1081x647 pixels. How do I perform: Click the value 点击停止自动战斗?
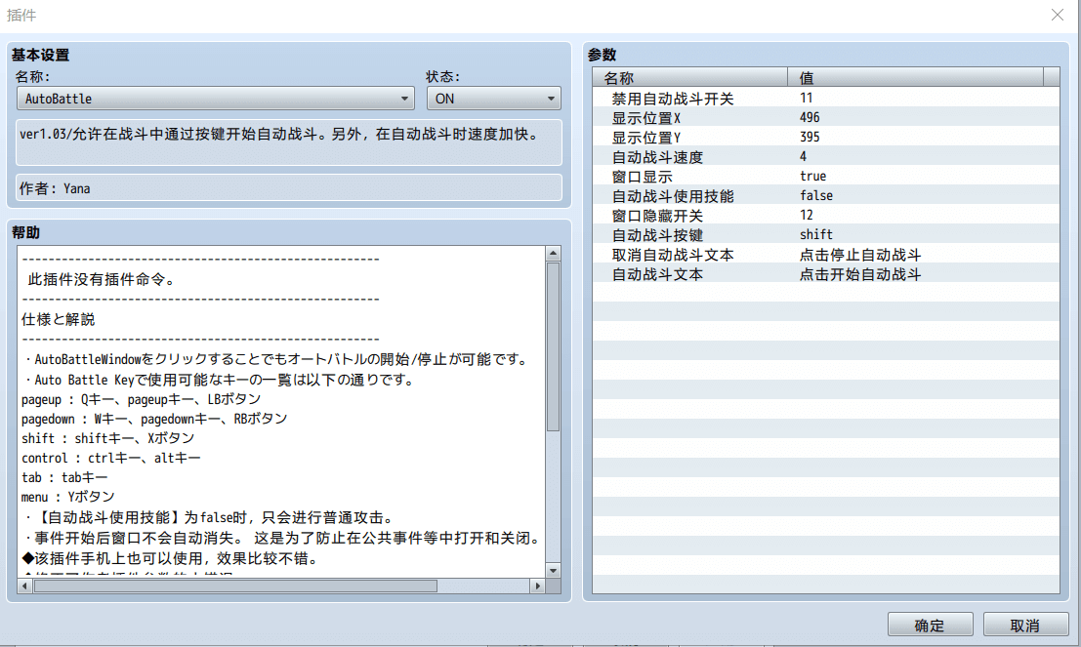859,255
